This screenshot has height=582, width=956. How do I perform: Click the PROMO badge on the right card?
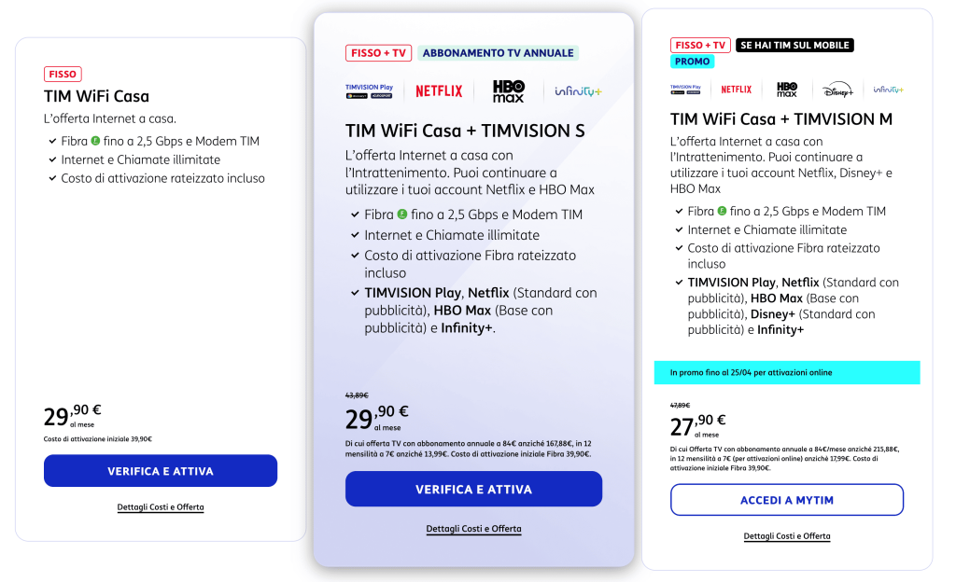point(692,61)
